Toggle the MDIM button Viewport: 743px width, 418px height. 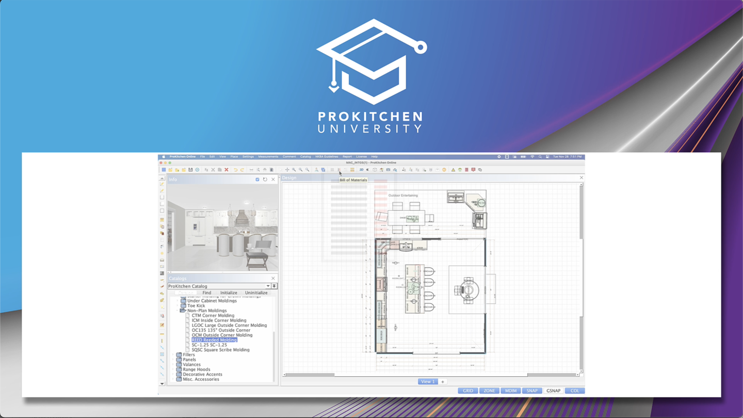(x=510, y=391)
